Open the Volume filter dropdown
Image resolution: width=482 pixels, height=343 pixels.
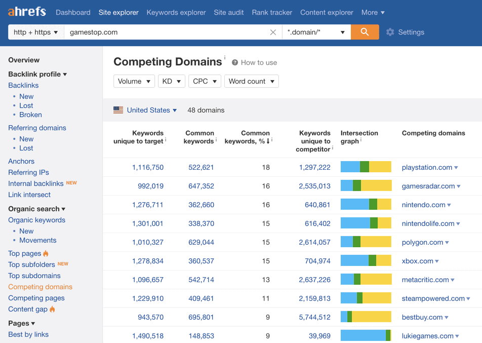tap(134, 81)
